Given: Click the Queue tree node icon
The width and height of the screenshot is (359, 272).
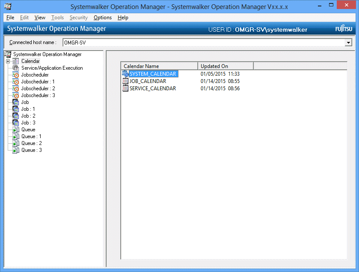Looking at the screenshot, I should tap(16, 130).
